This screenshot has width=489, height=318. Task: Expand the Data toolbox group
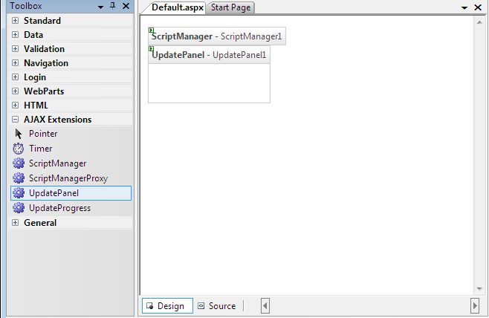15,35
